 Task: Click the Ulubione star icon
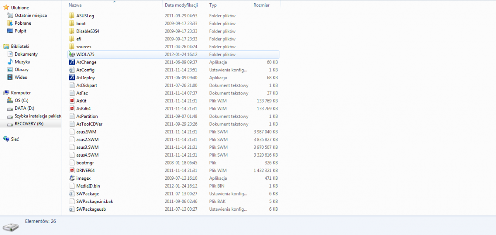[6, 7]
